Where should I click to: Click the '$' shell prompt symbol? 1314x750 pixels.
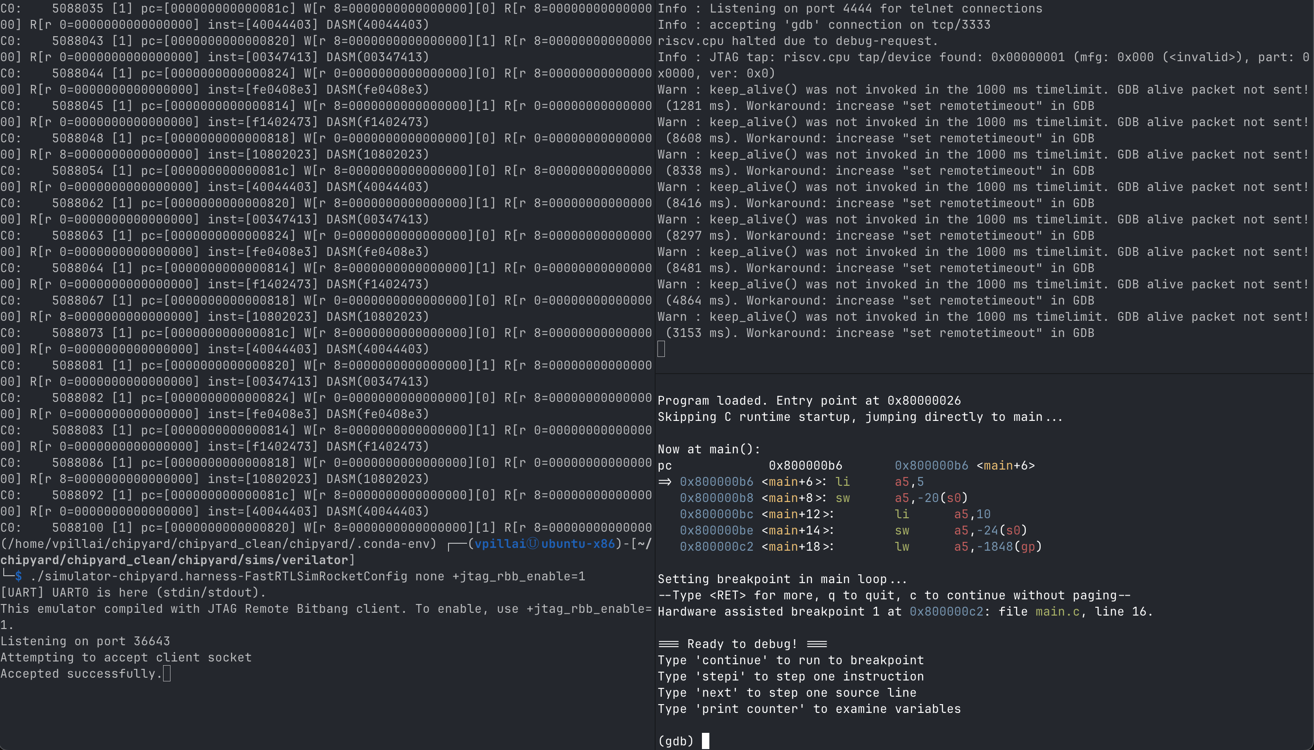[19, 577]
